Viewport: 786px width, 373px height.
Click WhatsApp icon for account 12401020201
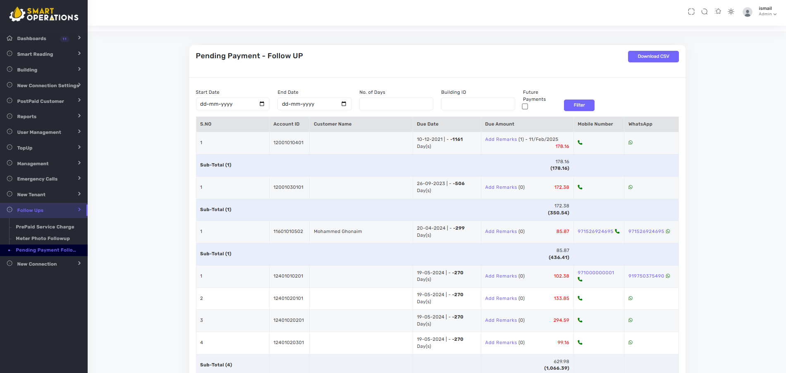(631, 320)
